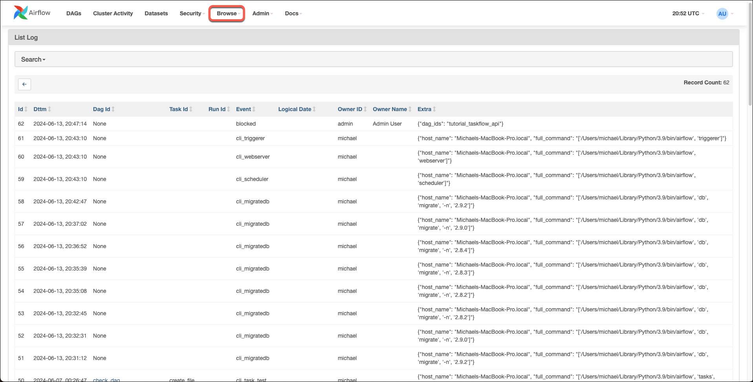The image size is (753, 382).
Task: Open the 20:52 UTC timezone selector
Action: (687, 13)
